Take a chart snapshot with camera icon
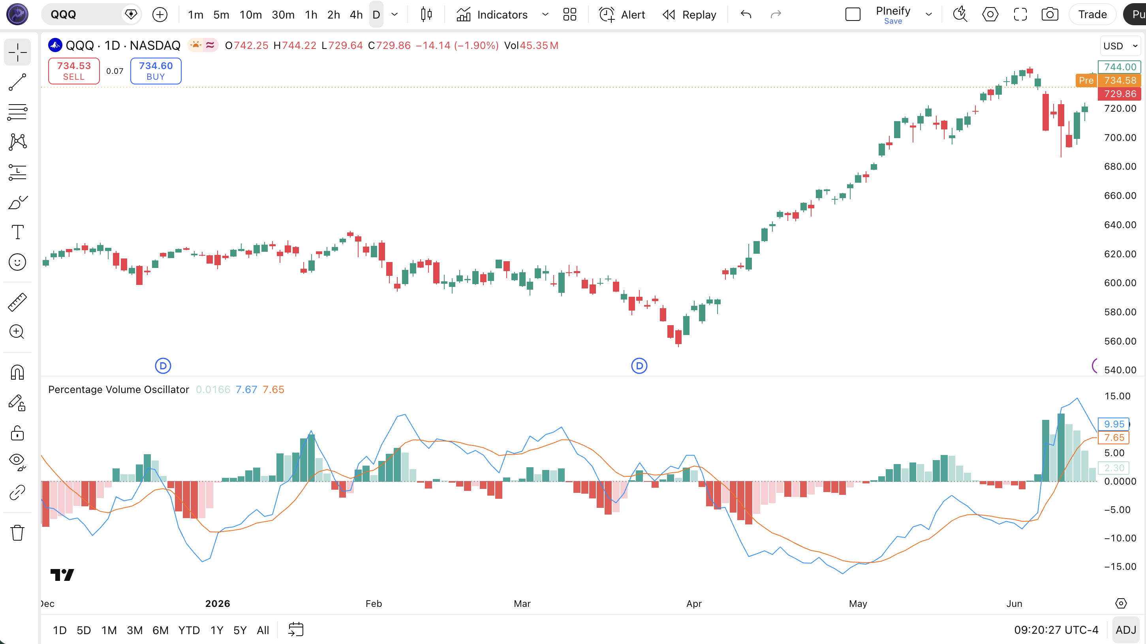This screenshot has width=1146, height=644. 1050,15
